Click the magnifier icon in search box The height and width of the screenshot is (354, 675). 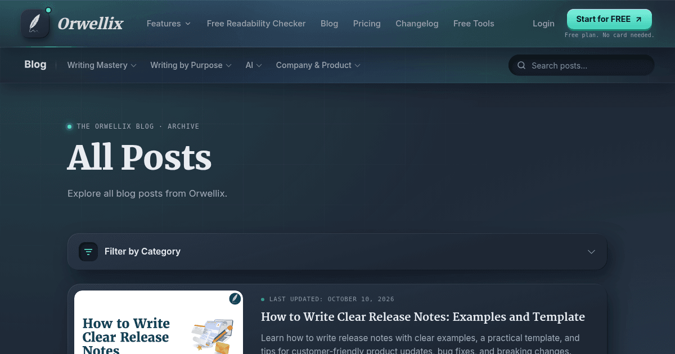click(521, 66)
